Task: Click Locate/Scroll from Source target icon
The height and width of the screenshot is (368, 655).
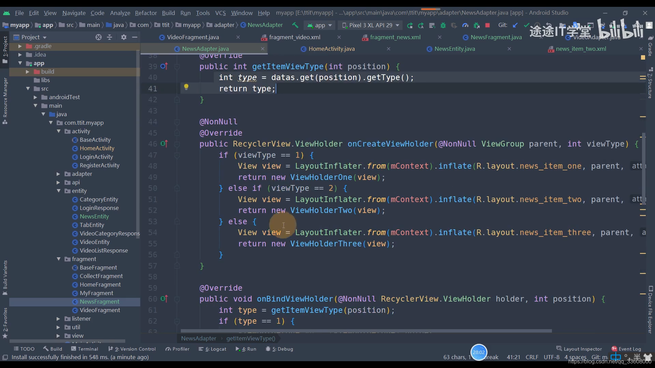Action: 99,37
